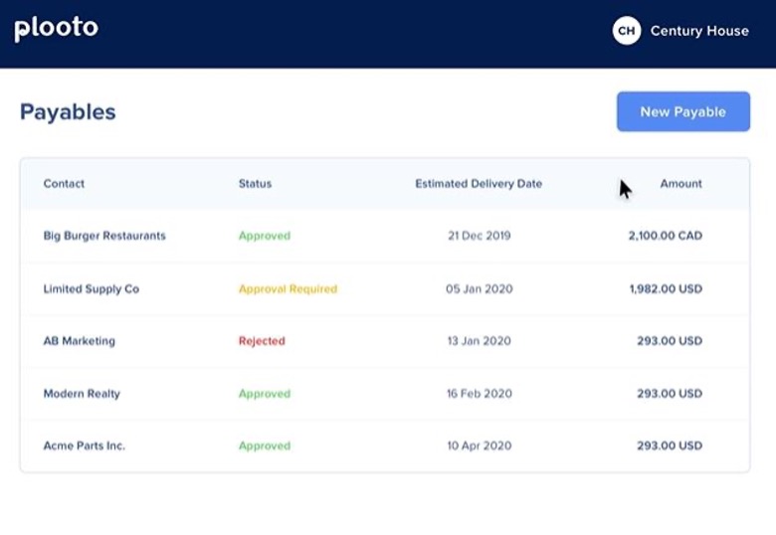The image size is (776, 535).
Task: Sort by the Contact column header
Action: click(x=64, y=183)
